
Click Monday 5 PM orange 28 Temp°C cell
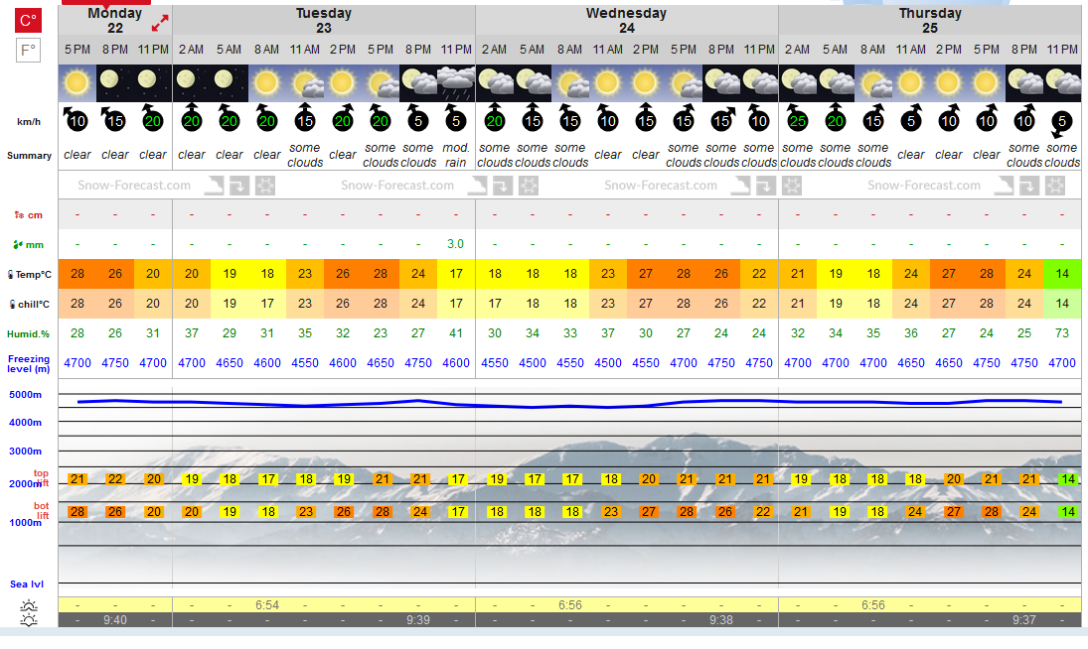pos(78,274)
